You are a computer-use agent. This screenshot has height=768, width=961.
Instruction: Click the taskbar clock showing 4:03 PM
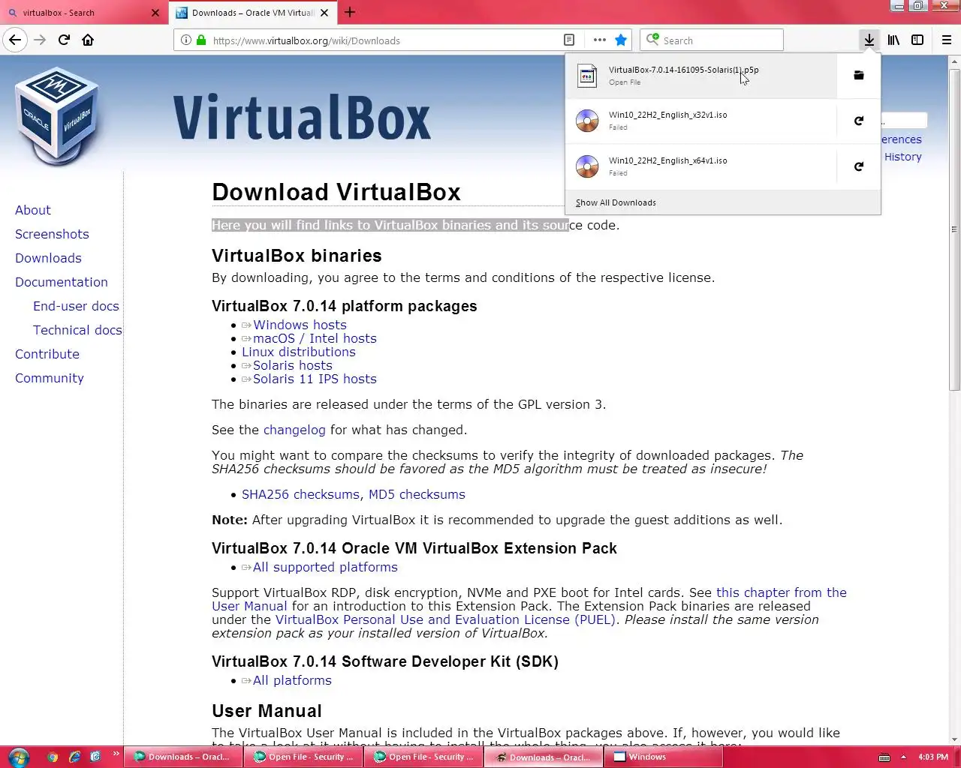click(x=933, y=757)
